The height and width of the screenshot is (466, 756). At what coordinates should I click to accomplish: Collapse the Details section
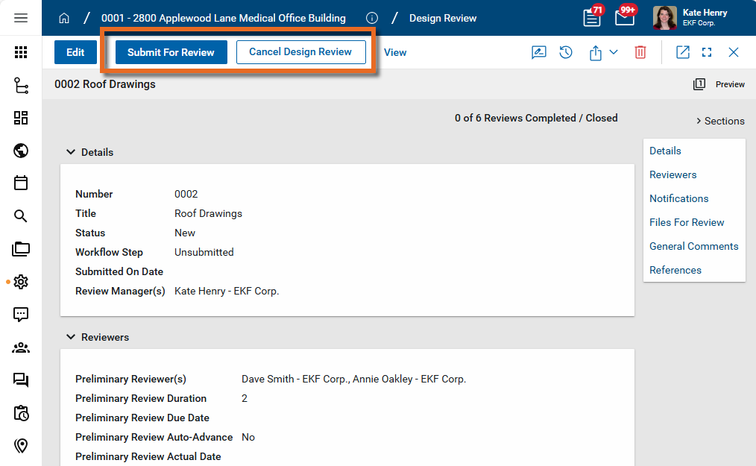tap(71, 152)
